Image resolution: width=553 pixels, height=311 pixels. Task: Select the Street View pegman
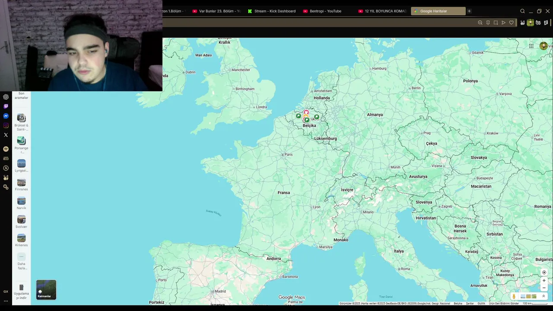[x=514, y=296]
